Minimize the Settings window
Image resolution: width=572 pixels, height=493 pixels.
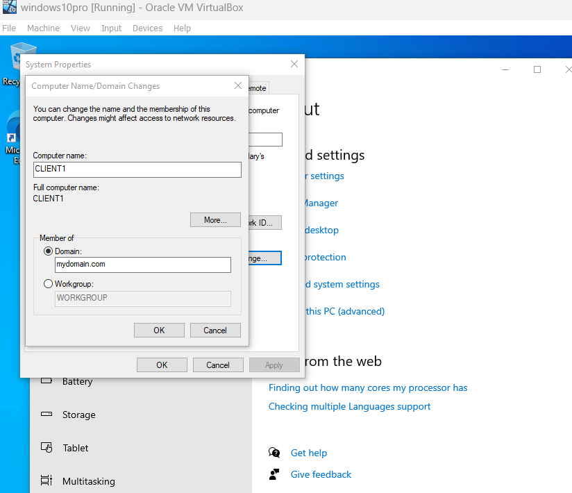[x=505, y=69]
